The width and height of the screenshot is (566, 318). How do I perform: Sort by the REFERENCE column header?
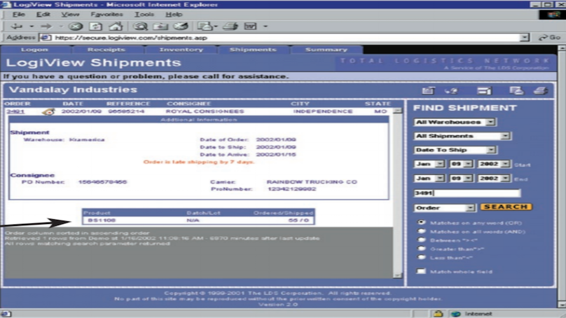click(x=128, y=104)
